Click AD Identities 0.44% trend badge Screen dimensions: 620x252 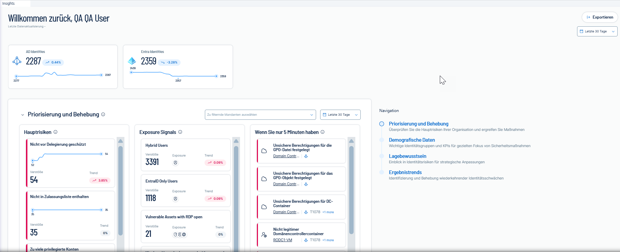point(53,62)
